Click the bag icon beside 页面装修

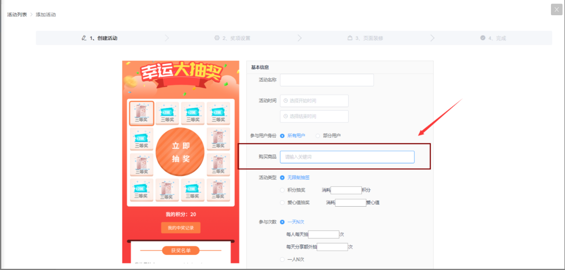pos(350,38)
